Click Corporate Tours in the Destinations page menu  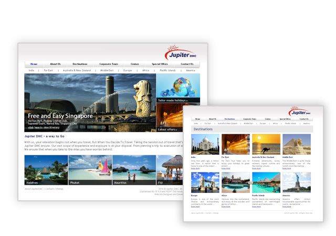[250, 119]
